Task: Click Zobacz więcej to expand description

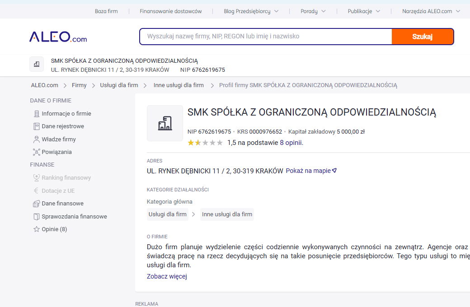Action: pyautogui.click(x=167, y=276)
